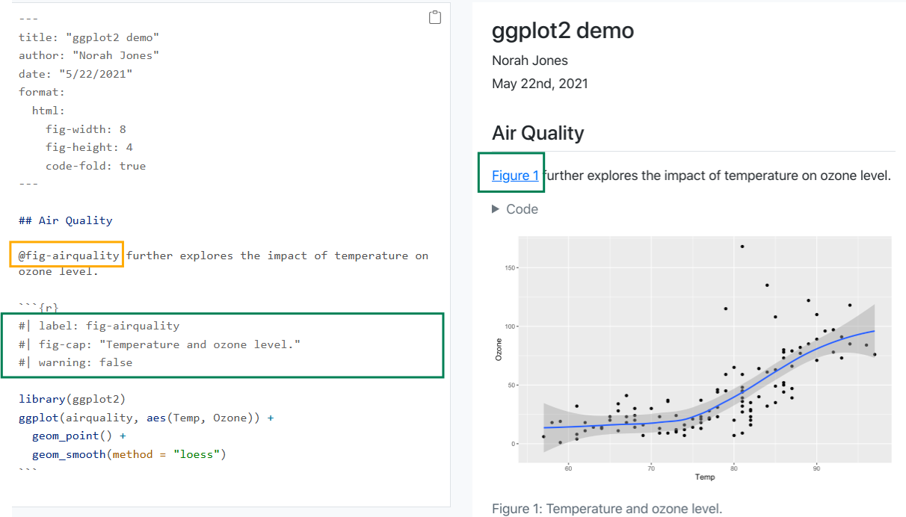Expand the folded Code section
This screenshot has width=906, height=517.
click(x=521, y=209)
